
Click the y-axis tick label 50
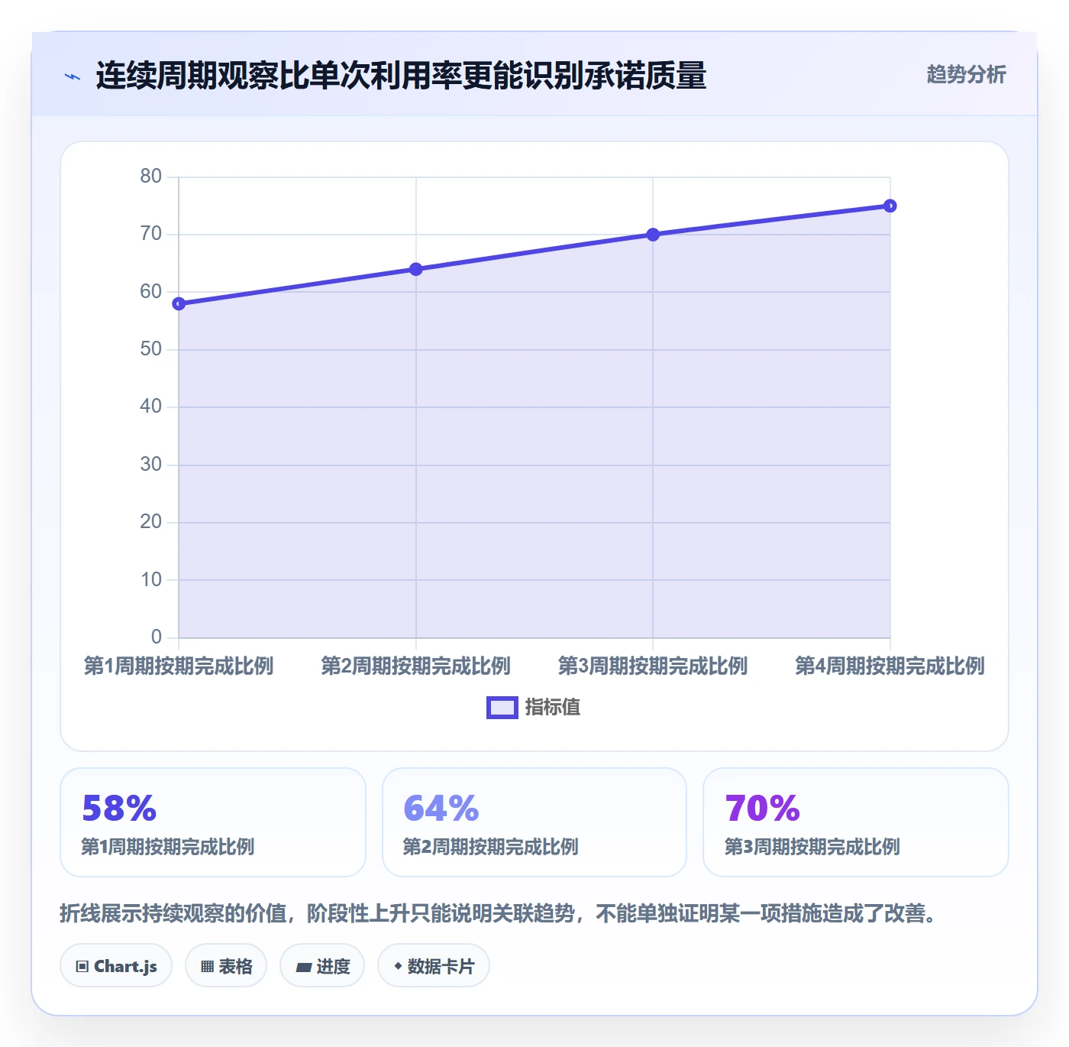(x=151, y=349)
